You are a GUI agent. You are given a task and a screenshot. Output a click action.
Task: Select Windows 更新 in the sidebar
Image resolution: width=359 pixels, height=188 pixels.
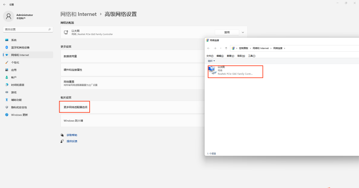[x=19, y=115]
